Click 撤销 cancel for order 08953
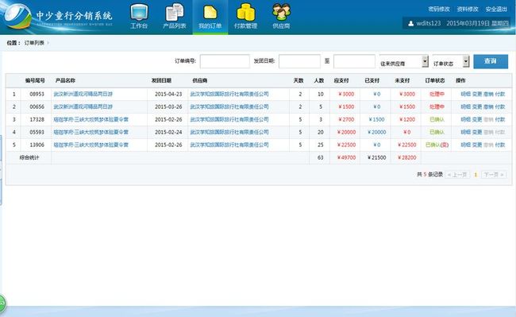 click(488, 94)
